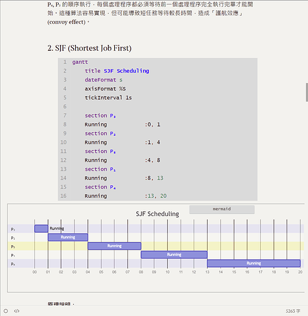
Task: Click the P₃ Running bar starting at 00
Action: pyautogui.click(x=41, y=229)
